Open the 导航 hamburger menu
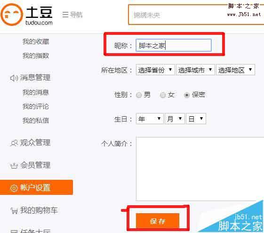 [72, 15]
